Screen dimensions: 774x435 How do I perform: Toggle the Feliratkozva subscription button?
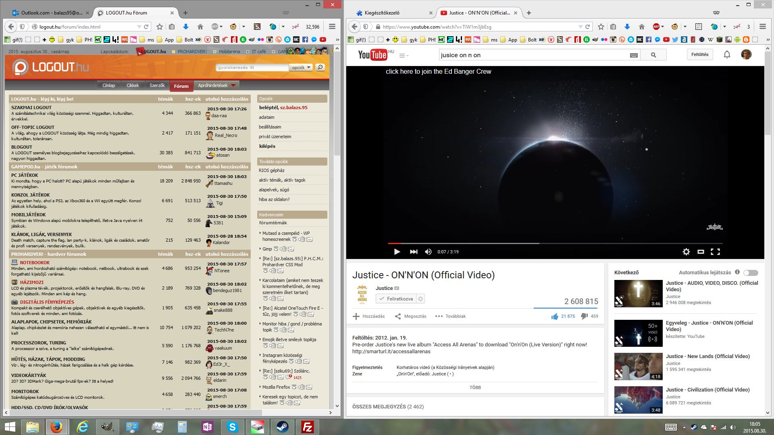[x=396, y=299]
